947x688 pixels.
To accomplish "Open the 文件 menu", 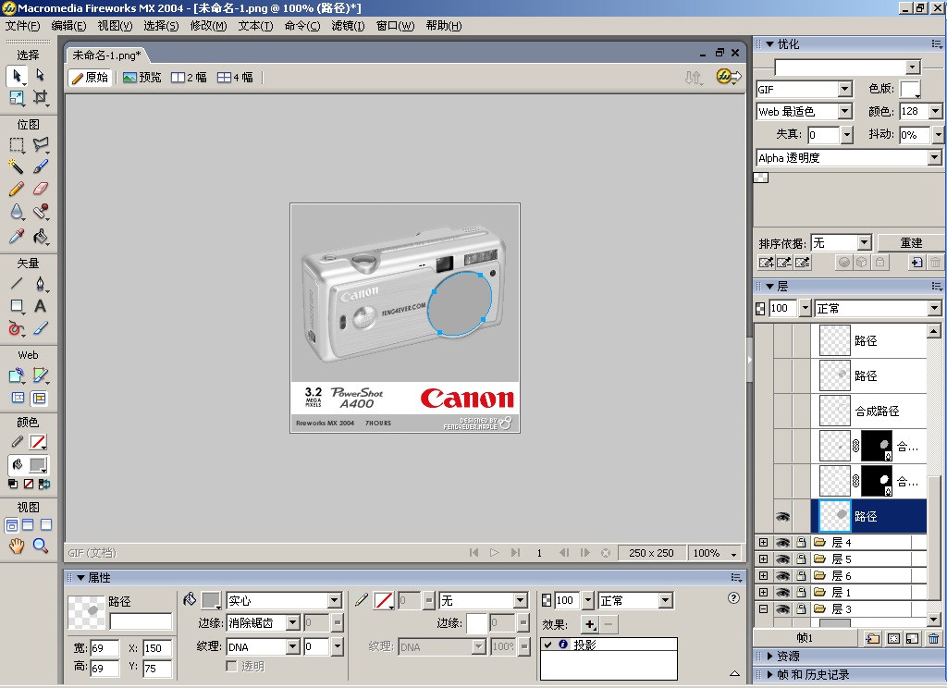I will [22, 26].
